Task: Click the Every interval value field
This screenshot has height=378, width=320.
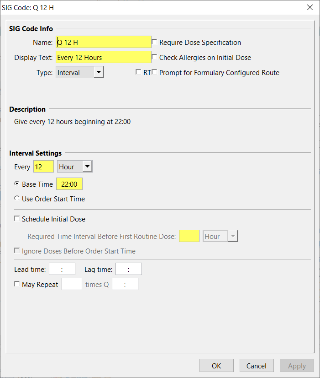Action: (x=43, y=167)
